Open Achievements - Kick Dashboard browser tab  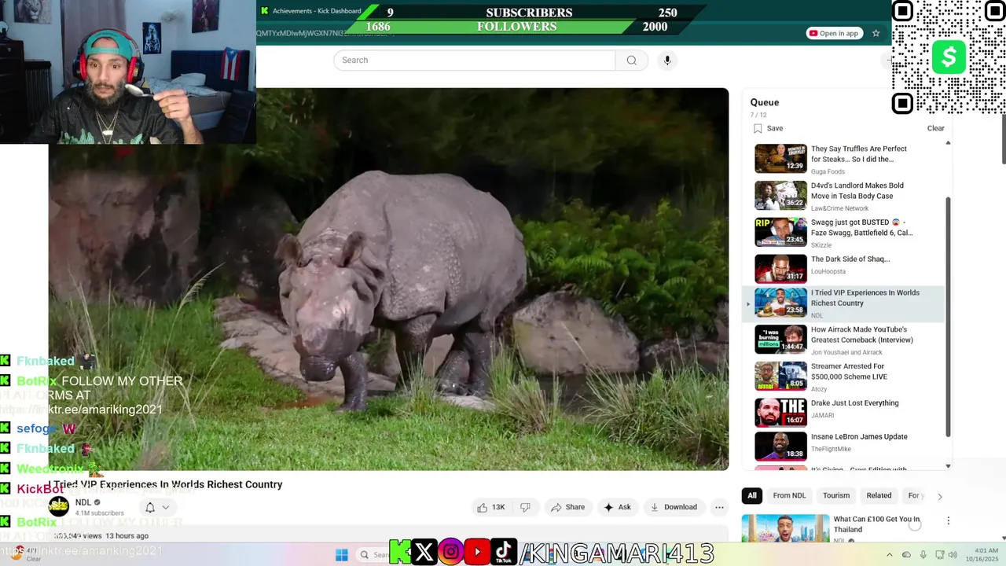pyautogui.click(x=311, y=11)
